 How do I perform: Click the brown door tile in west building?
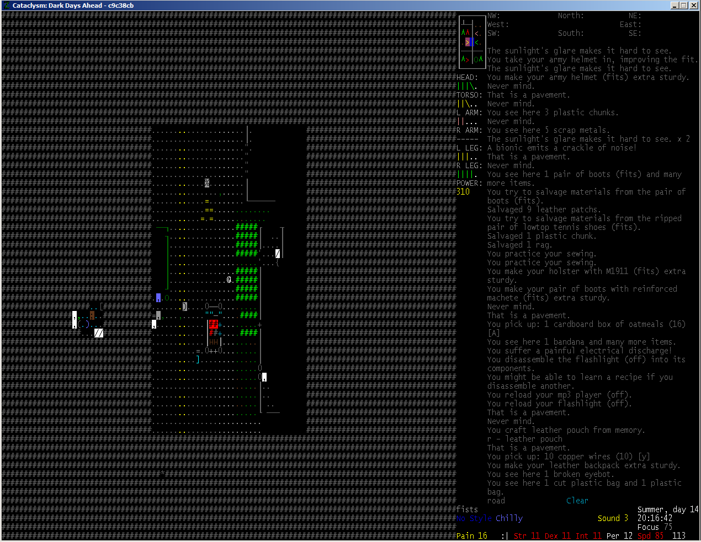(92, 315)
